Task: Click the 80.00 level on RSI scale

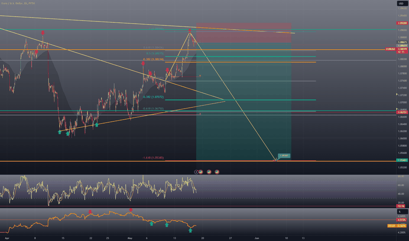Action: 401,177
